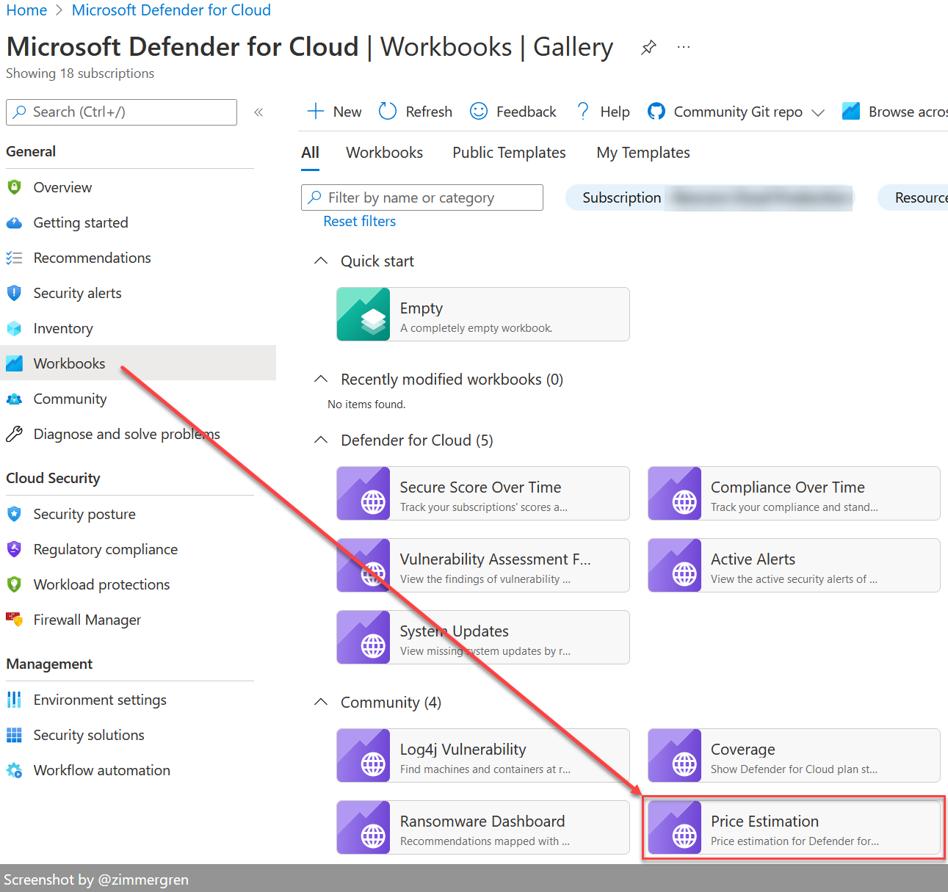The width and height of the screenshot is (948, 892).
Task: Click the Overview shield icon
Action: click(14, 187)
